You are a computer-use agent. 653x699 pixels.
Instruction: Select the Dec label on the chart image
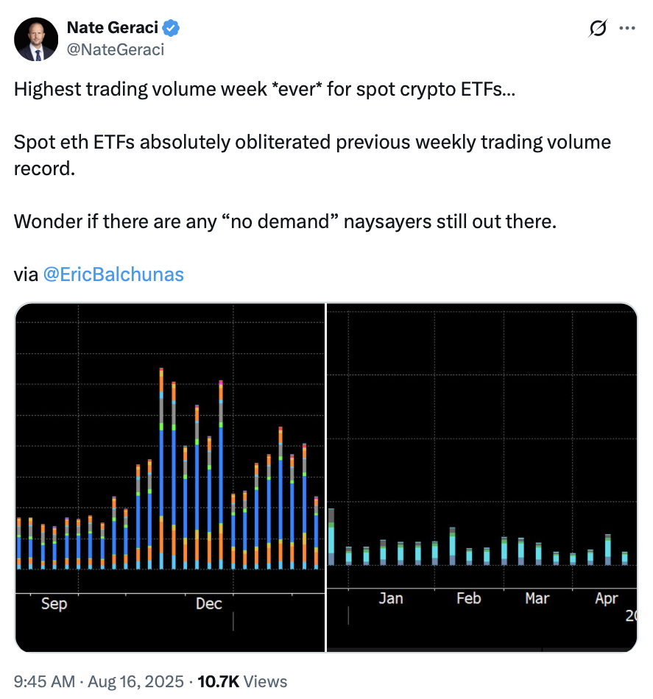[209, 603]
